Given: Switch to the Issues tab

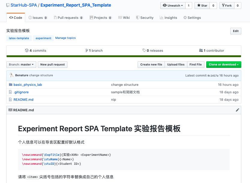Looking at the screenshot, I should [x=38, y=18].
